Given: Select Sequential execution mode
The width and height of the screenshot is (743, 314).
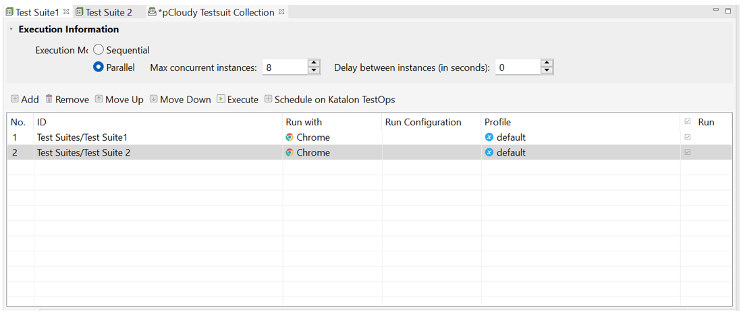Looking at the screenshot, I should [99, 50].
